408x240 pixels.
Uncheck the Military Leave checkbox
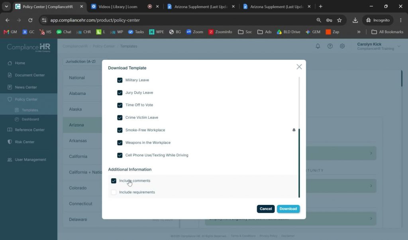120,80
